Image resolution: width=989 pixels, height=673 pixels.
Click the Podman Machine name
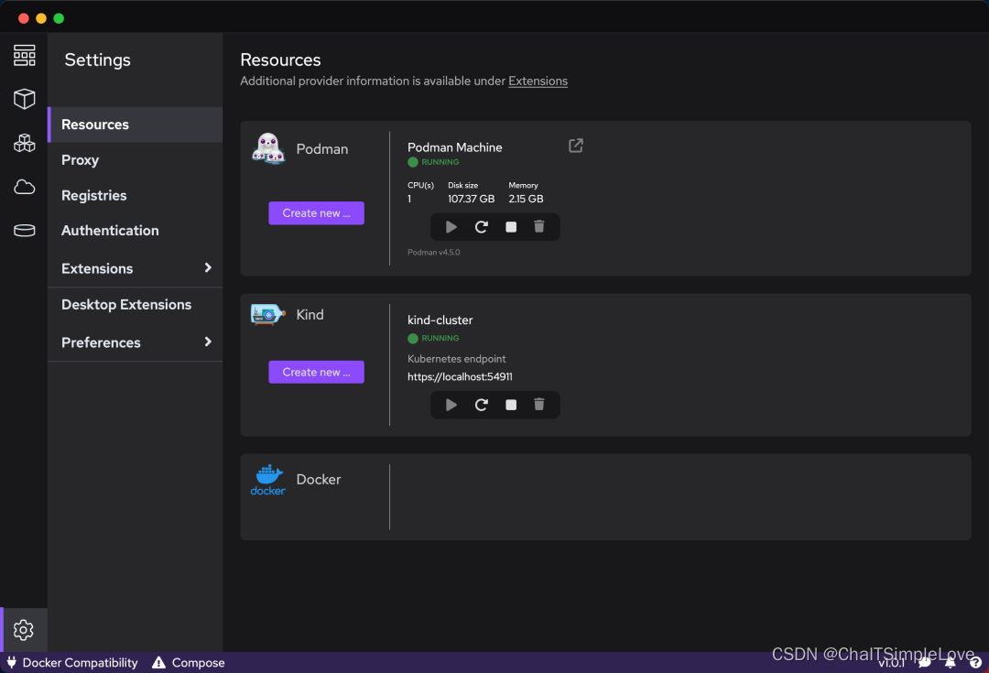pos(455,147)
